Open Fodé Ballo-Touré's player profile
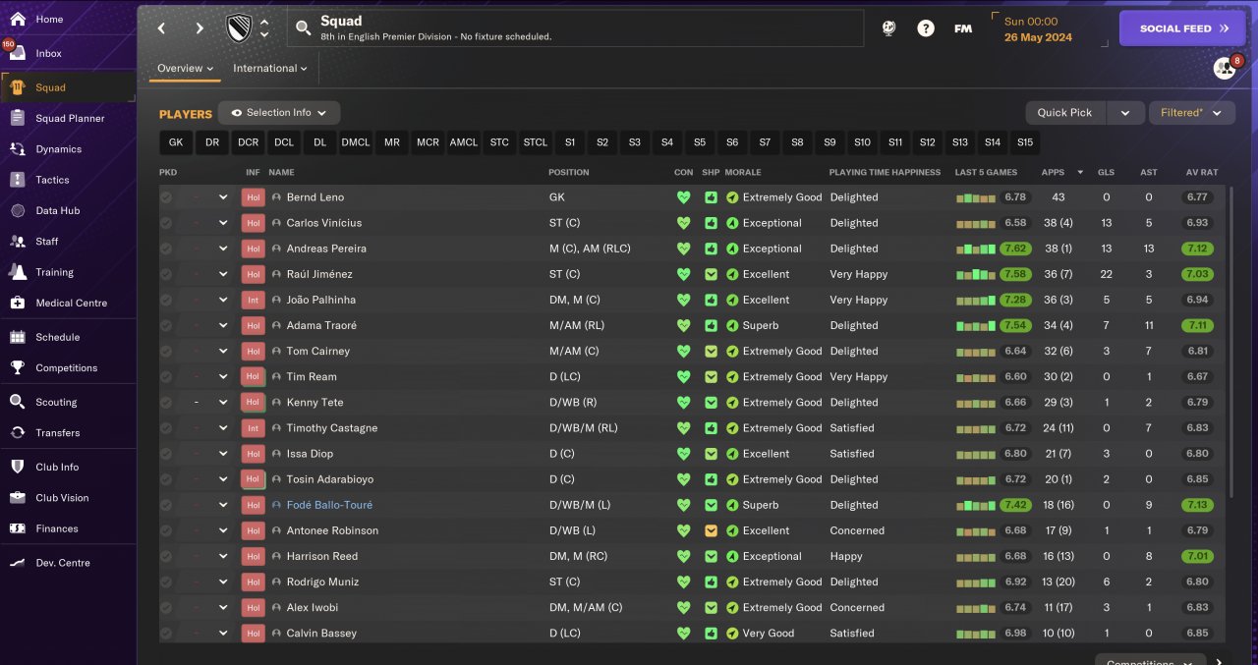Screen dimensions: 1258x665 click(x=329, y=505)
